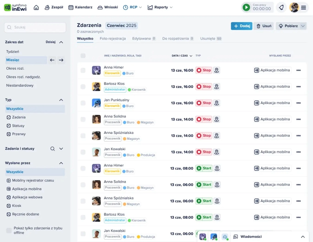Open more options for Bartosz Ktos 16:00 row

(298, 87)
